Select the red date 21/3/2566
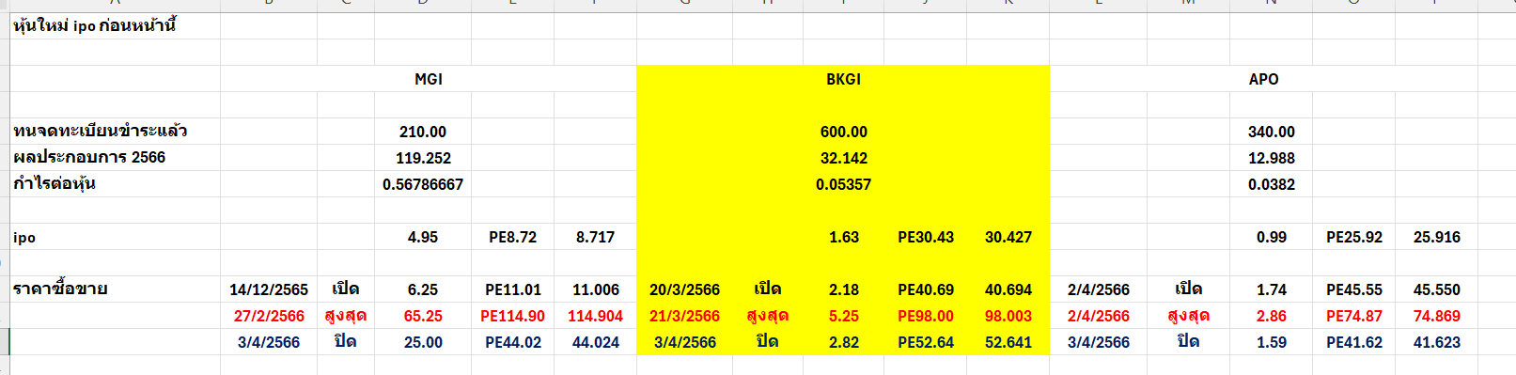The height and width of the screenshot is (375, 1516). [684, 316]
